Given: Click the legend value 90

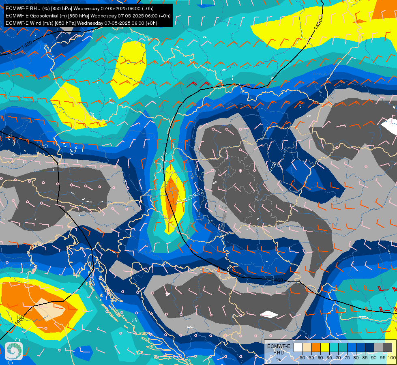Looking at the screenshot, I should click(374, 358).
